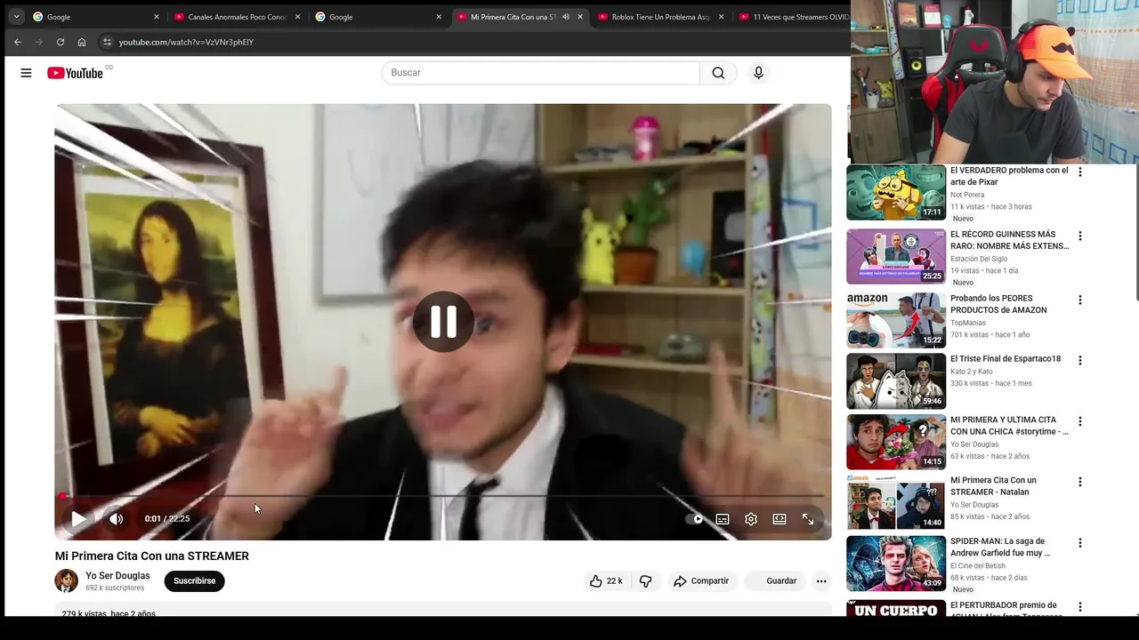The image size is (1139, 640).
Task: Switch to Roblox Tiene Un Problema tab
Action: [660, 17]
